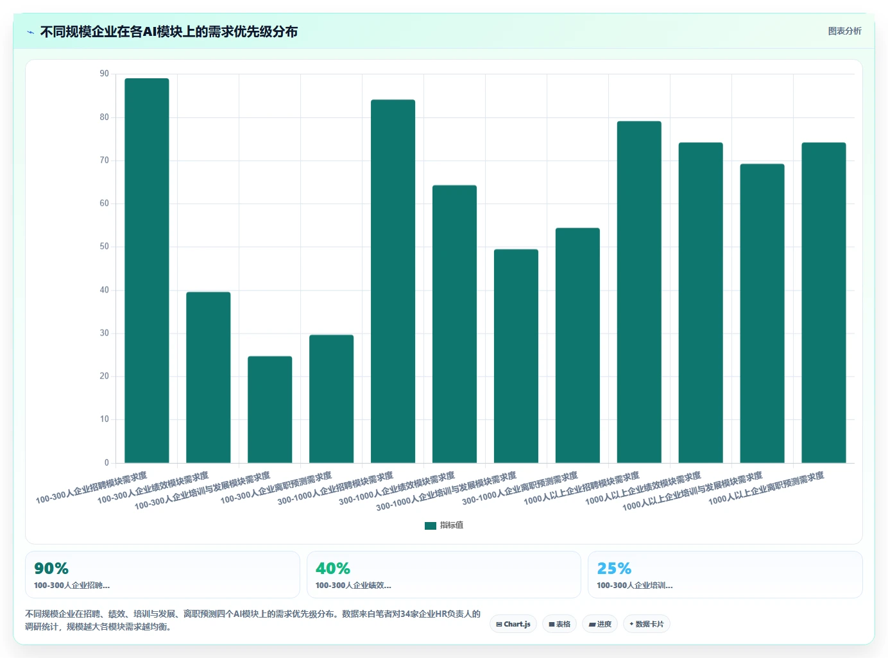Open the 40% stat card
Image resolution: width=888 pixels, height=658 pixels.
click(444, 575)
